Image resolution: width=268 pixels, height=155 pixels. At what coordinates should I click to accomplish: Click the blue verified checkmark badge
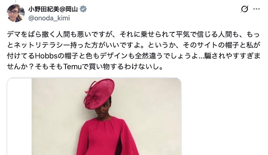pyautogui.click(x=83, y=9)
